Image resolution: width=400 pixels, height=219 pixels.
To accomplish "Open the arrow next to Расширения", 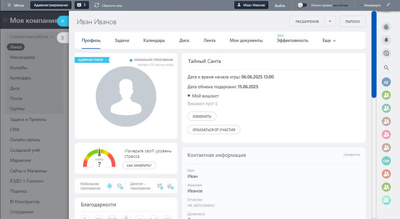I will tap(330, 21).
